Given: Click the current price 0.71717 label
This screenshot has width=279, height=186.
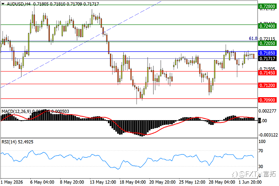Looking at the screenshot, I should pos(267,58).
